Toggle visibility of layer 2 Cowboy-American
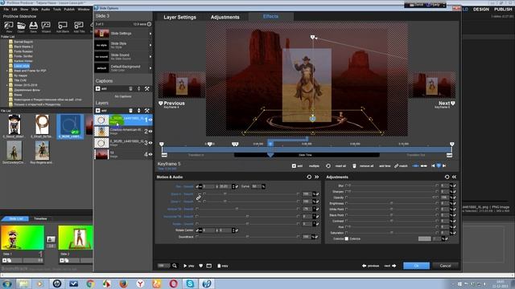 point(150,132)
